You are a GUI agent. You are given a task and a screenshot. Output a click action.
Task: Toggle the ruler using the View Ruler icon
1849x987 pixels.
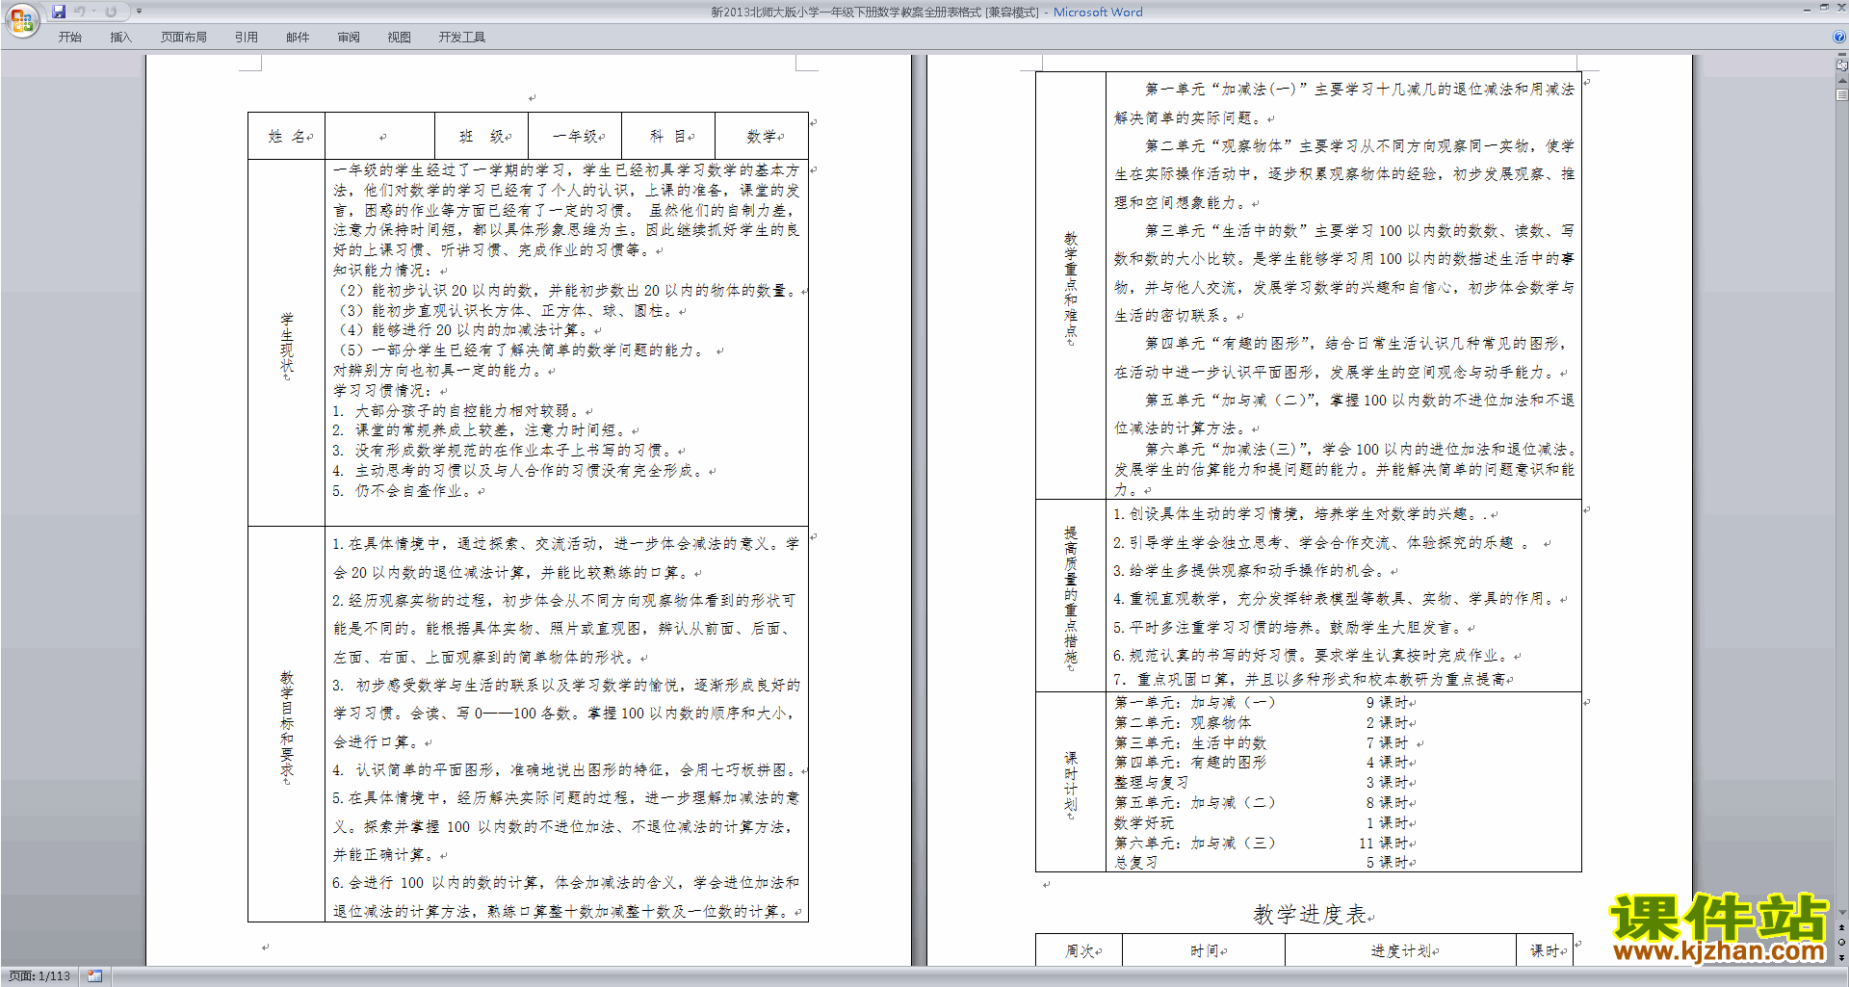(1841, 66)
